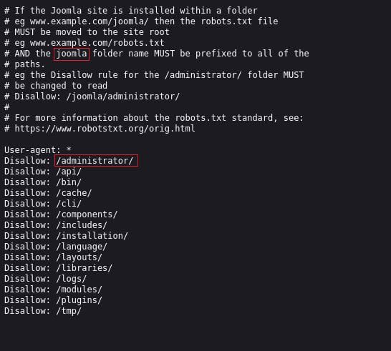Click the /components/ path text

pos(87,214)
